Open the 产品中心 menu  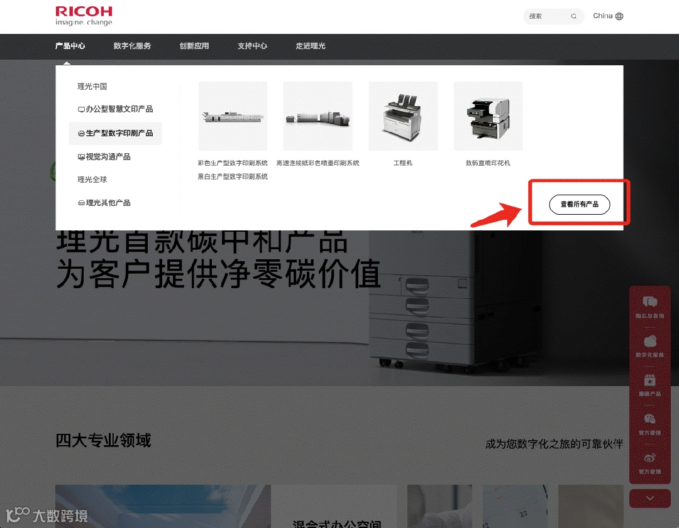pyautogui.click(x=70, y=46)
